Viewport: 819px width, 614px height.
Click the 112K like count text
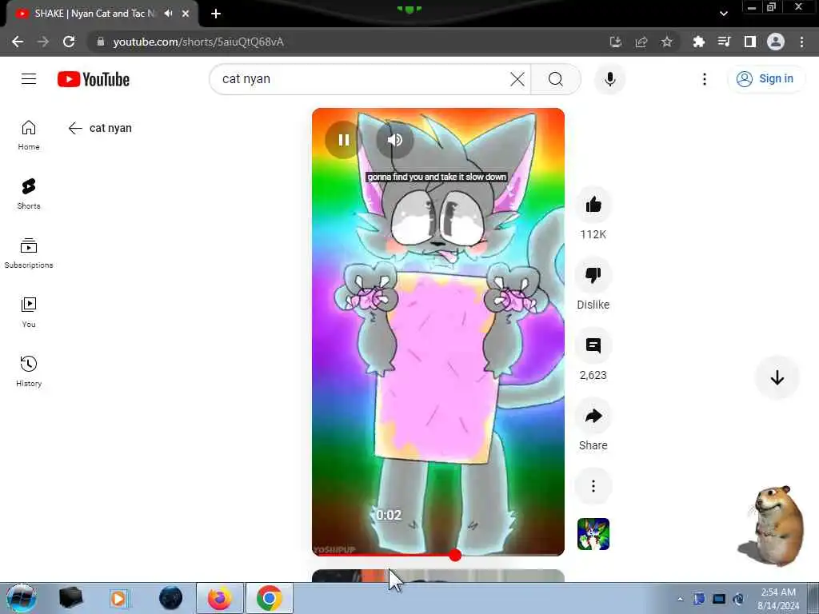(593, 234)
